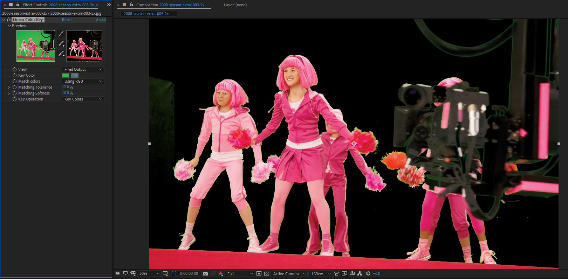Select the key color eyedropper in Preview
Viewport: 568px width, 279px height.
click(x=61, y=34)
